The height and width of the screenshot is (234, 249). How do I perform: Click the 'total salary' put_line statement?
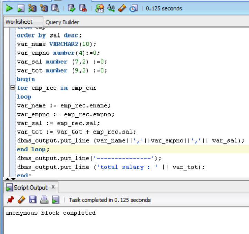point(111,167)
